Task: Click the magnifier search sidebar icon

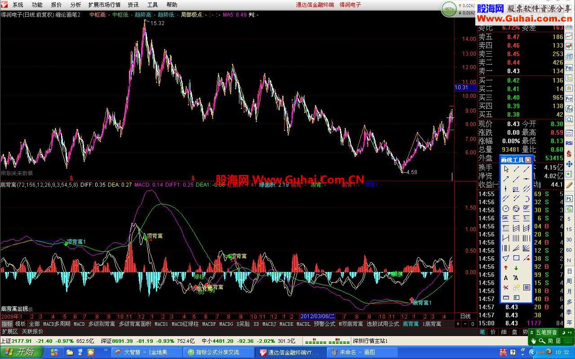Action: (x=569, y=120)
